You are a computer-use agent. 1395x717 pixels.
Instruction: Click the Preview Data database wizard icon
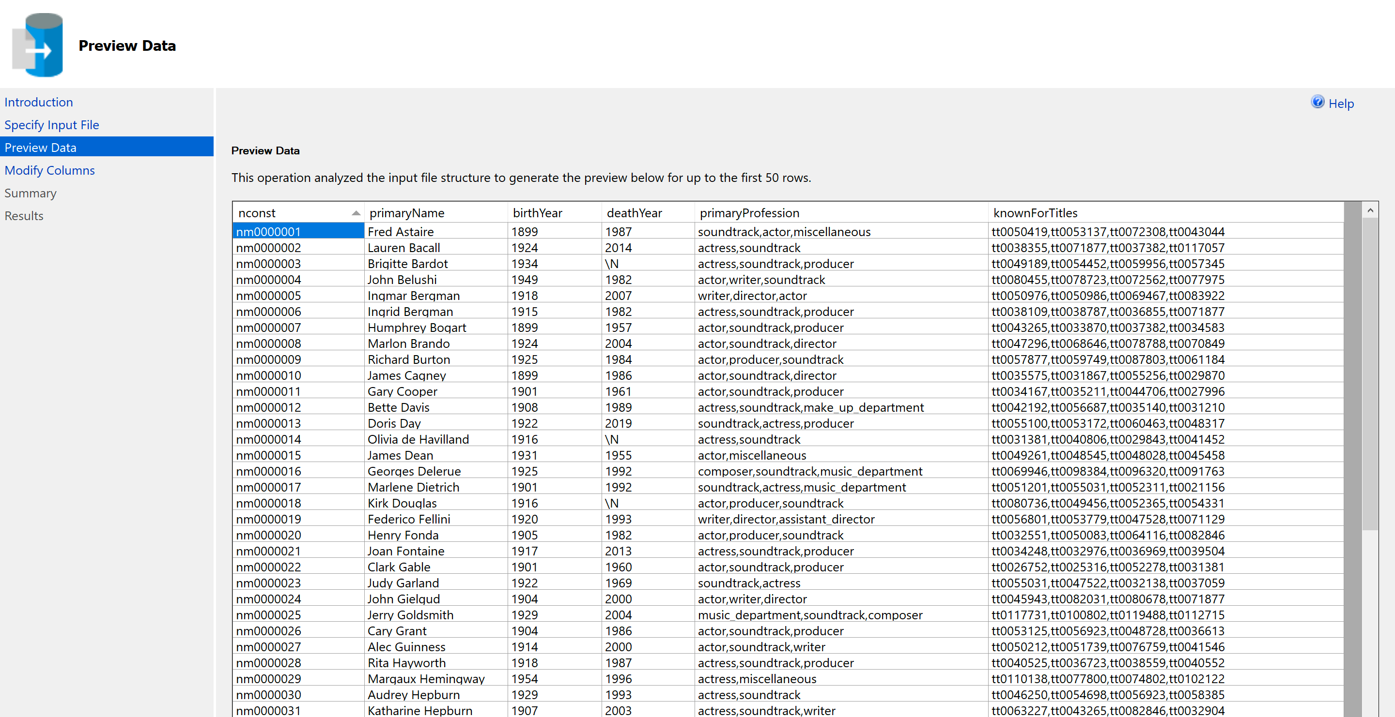[38, 45]
